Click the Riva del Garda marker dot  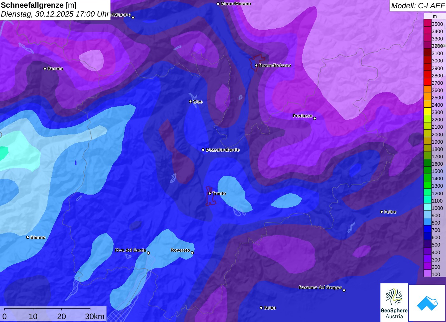pyautogui.click(x=148, y=253)
